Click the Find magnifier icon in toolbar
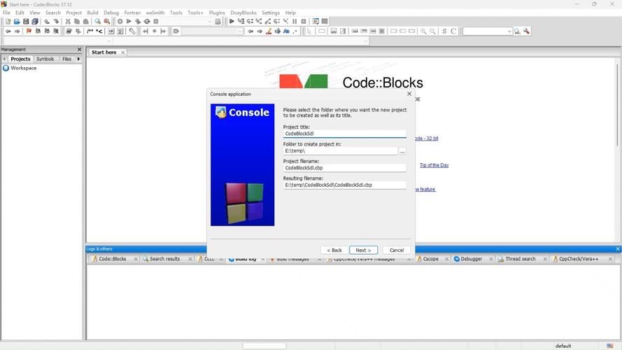622x350 pixels. 97,22
